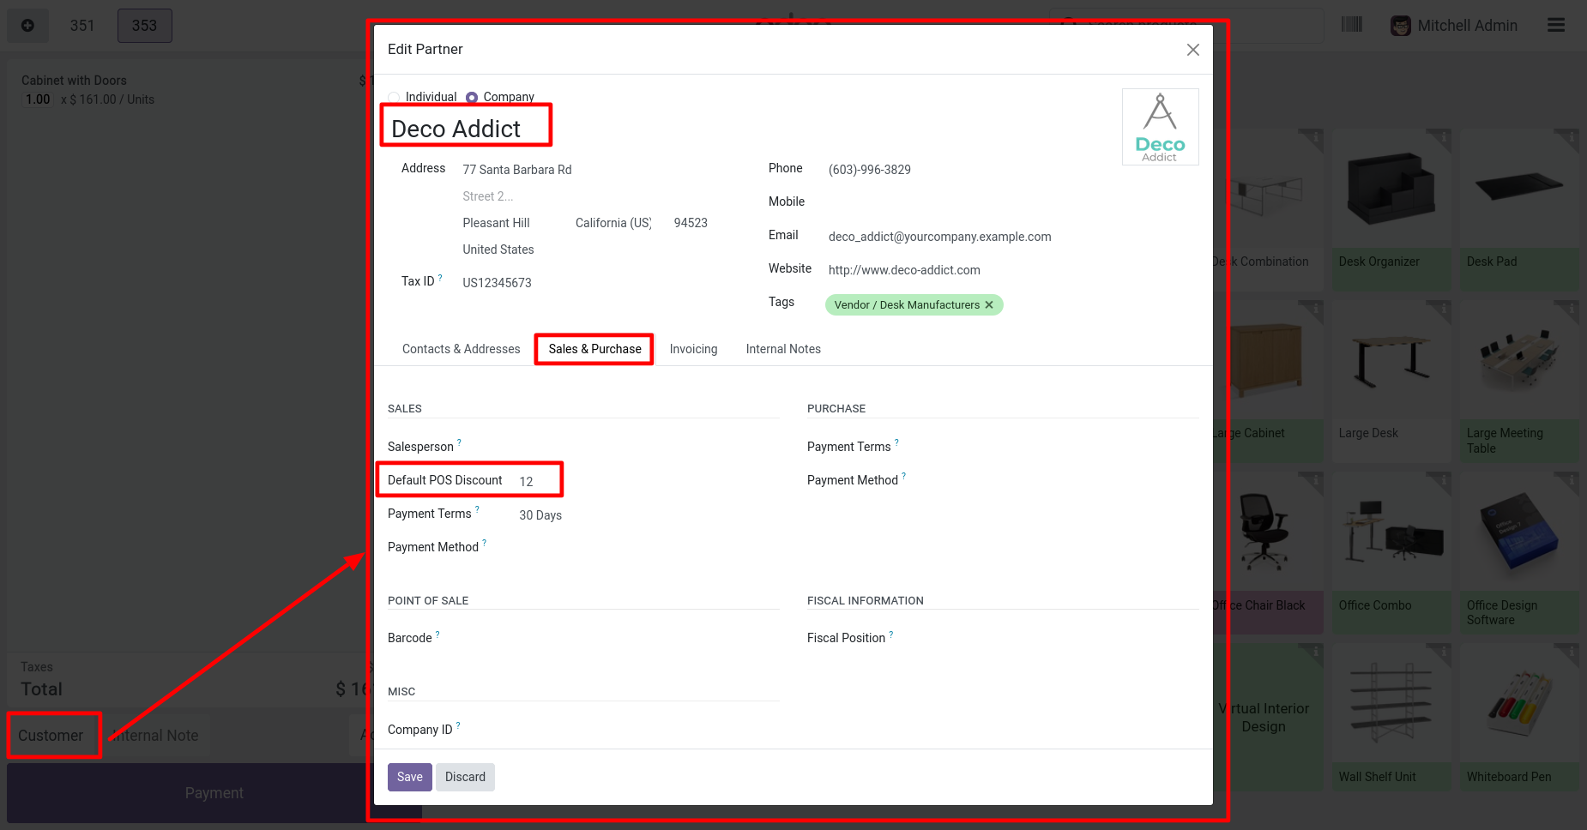The image size is (1587, 830).
Task: Switch to order 351
Action: click(82, 26)
